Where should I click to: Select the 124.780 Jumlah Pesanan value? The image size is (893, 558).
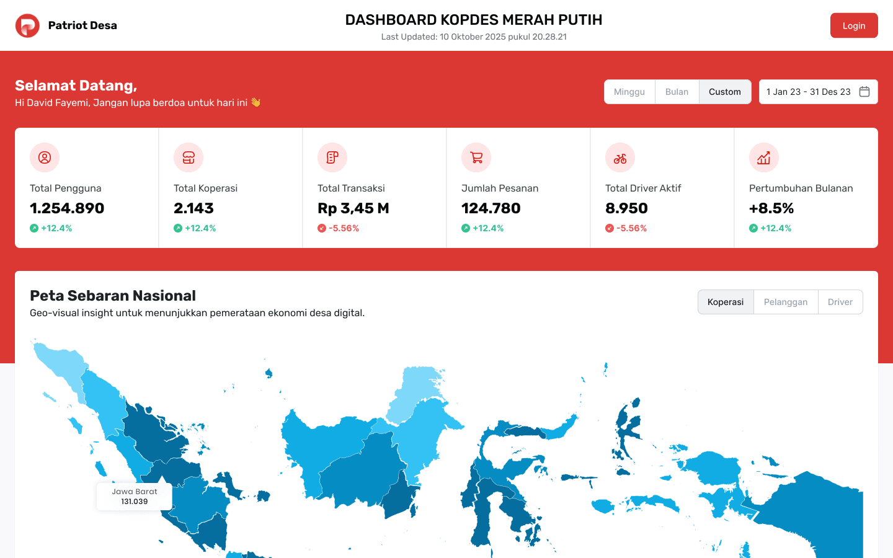(x=491, y=208)
